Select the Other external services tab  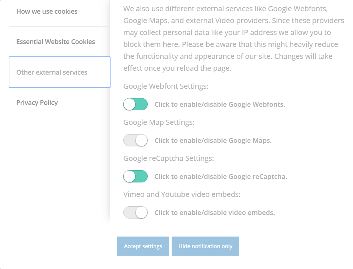pyautogui.click(x=59, y=72)
